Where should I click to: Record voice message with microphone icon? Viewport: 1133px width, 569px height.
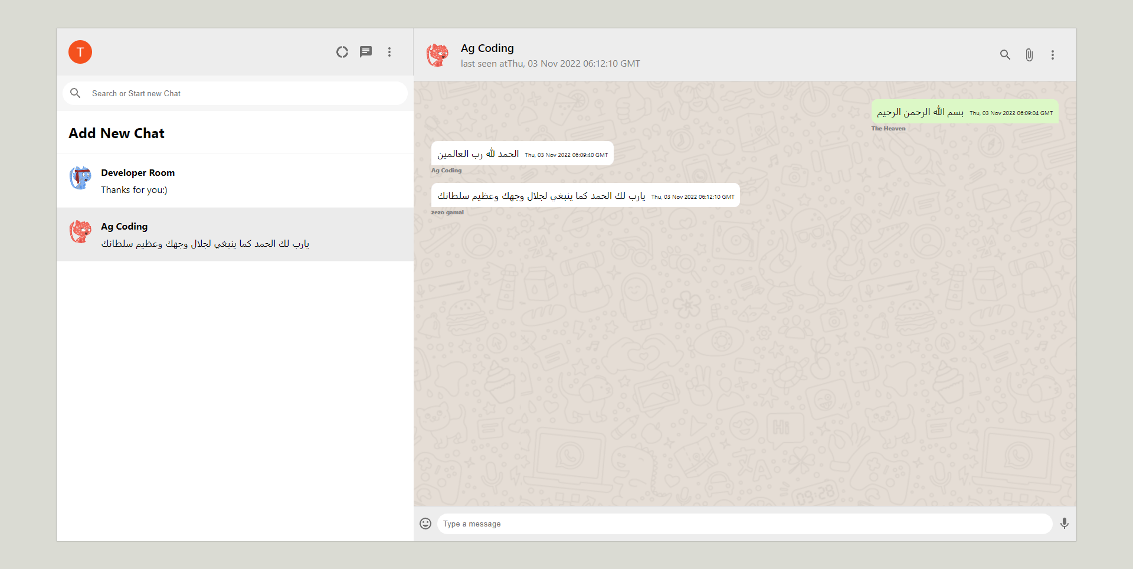click(1064, 524)
